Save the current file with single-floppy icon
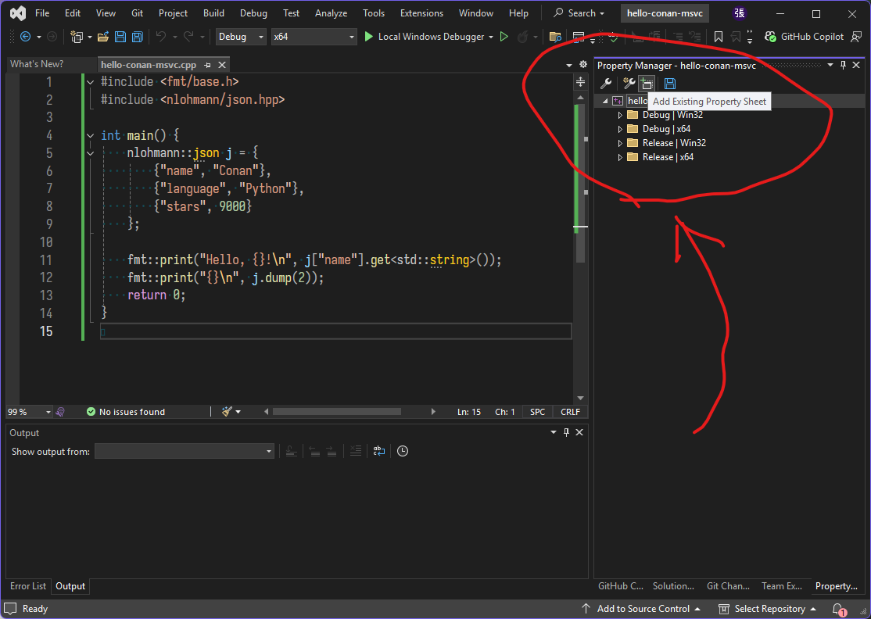This screenshot has height=619, width=871. pyautogui.click(x=120, y=37)
